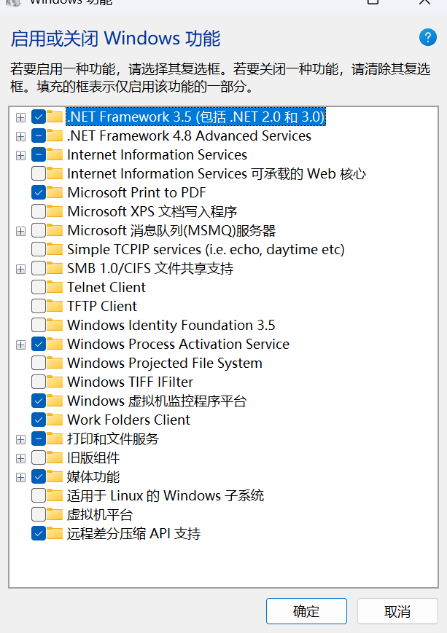Select the Simple TCPIP services item

(206, 249)
